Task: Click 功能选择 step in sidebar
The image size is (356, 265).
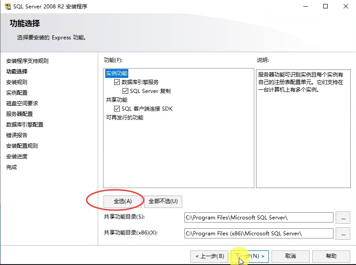Action: pos(17,72)
